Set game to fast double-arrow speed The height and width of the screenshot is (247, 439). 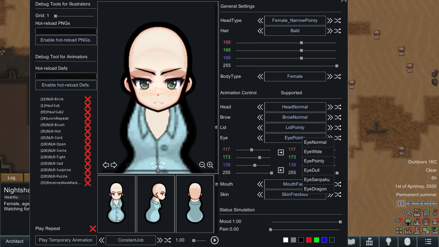[x=421, y=204]
